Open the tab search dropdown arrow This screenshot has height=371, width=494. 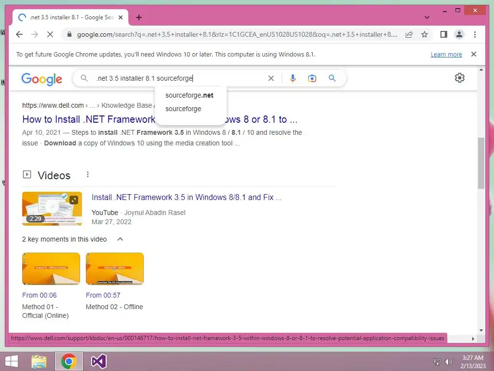click(427, 17)
